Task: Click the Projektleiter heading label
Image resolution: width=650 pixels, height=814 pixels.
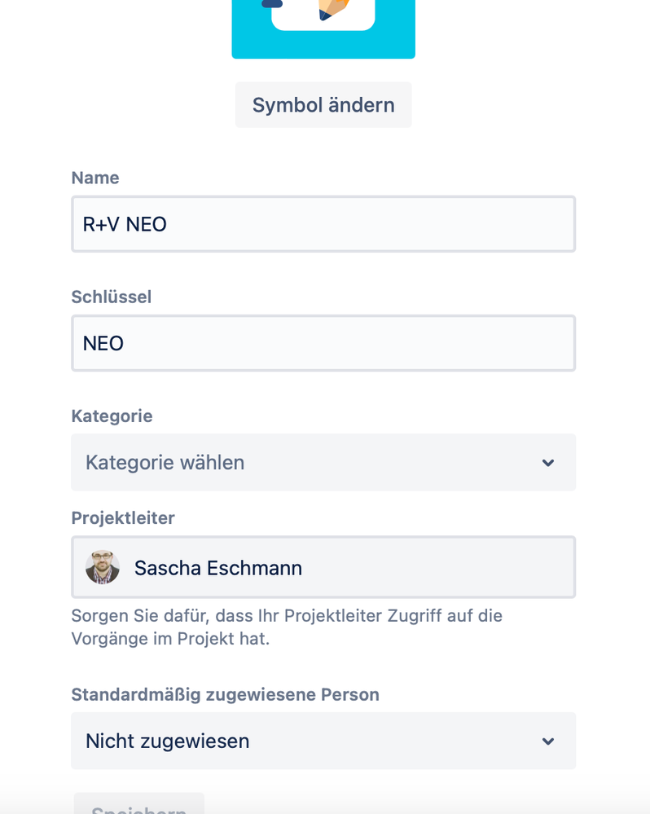Action: (x=123, y=517)
